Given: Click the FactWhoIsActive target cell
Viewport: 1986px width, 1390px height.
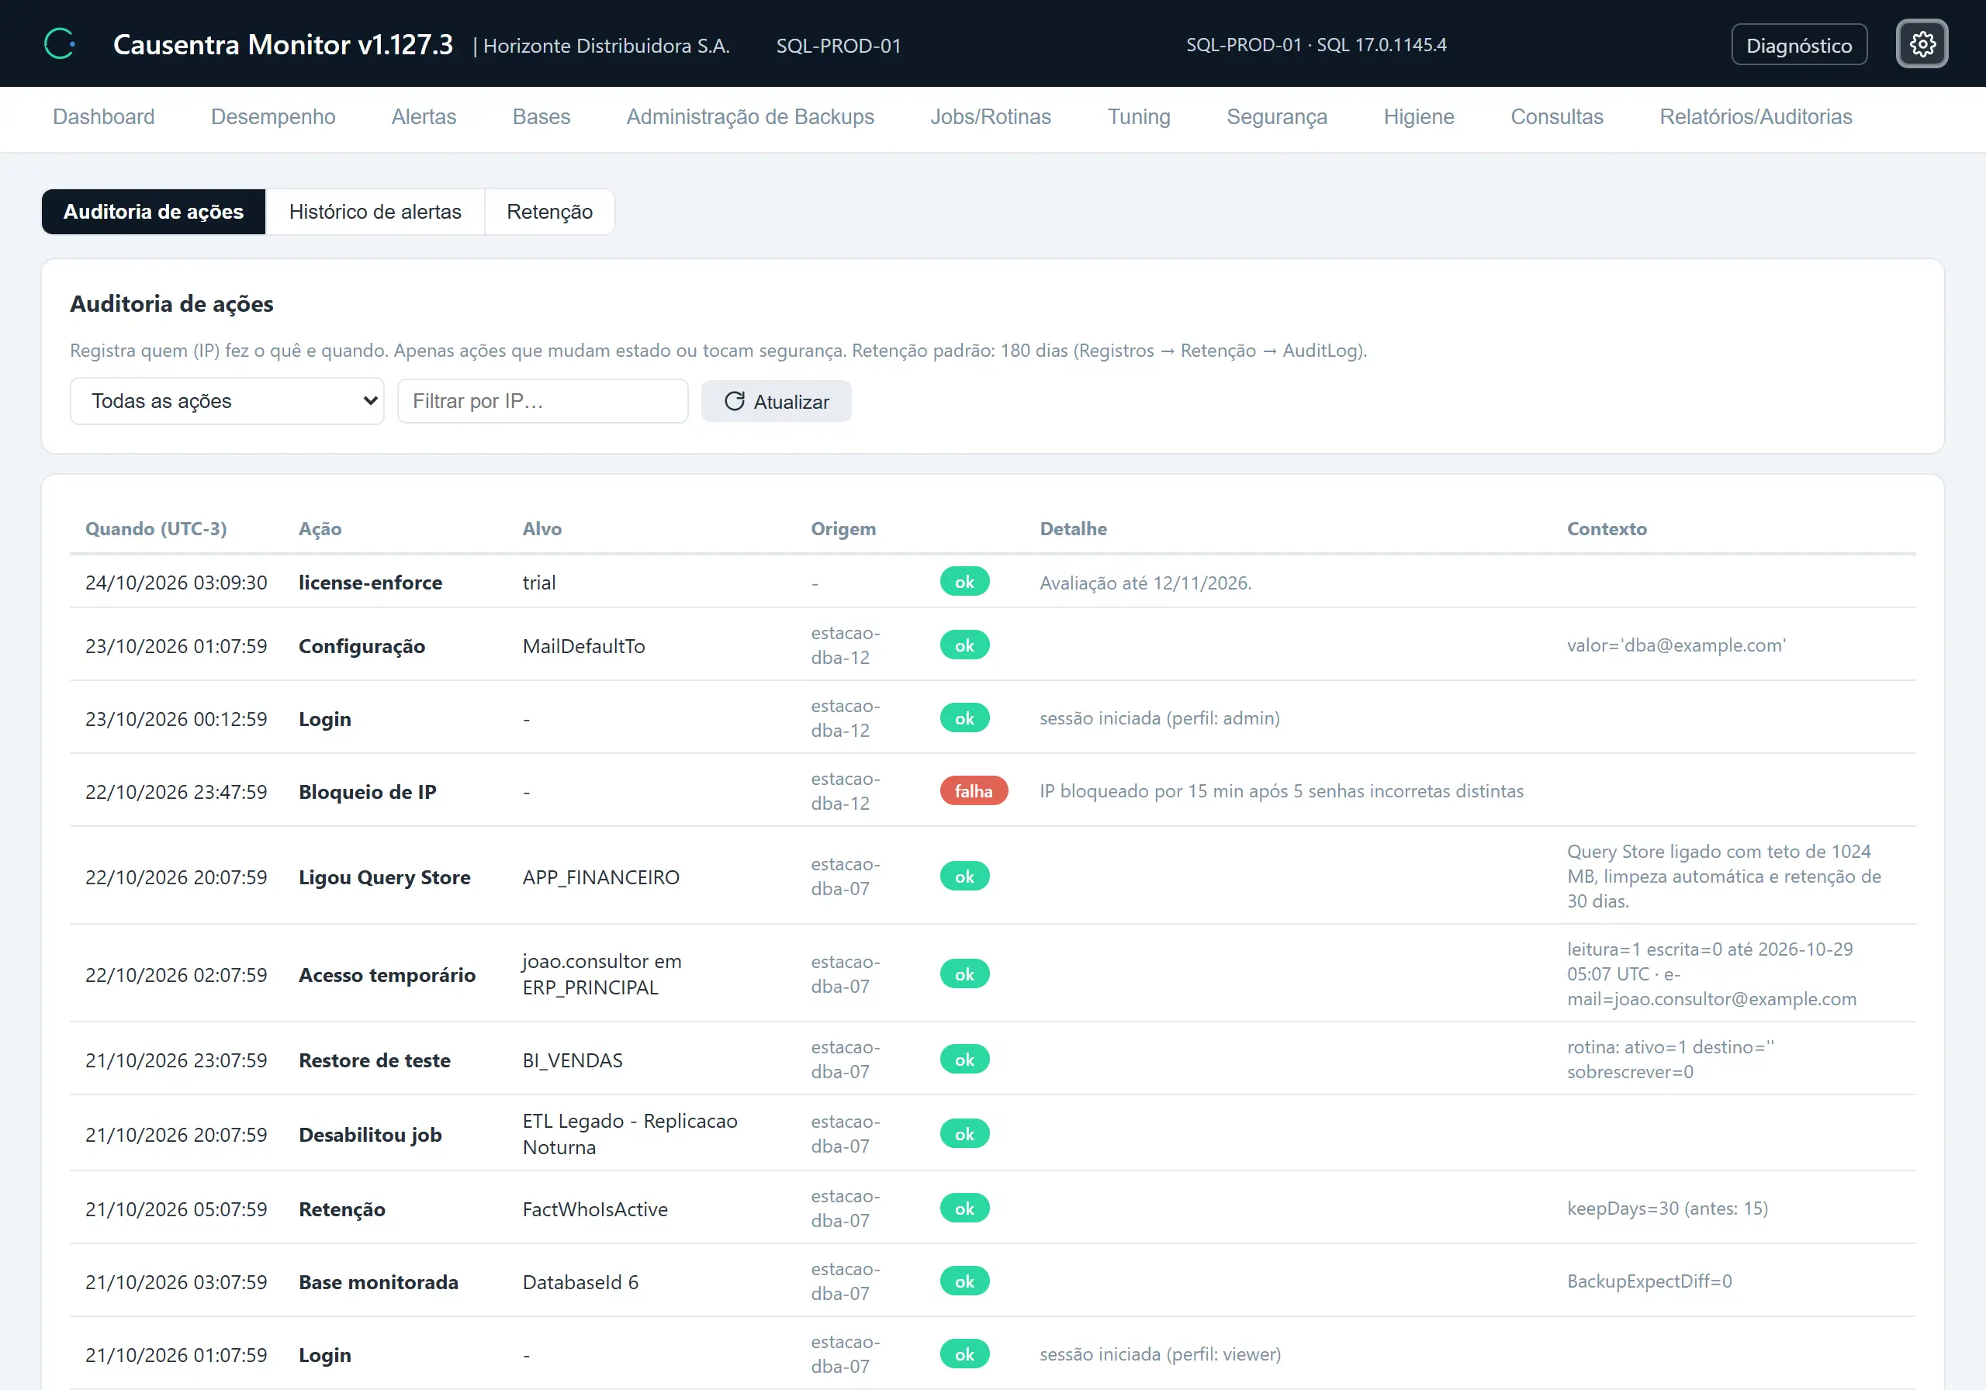Looking at the screenshot, I should pos(595,1209).
